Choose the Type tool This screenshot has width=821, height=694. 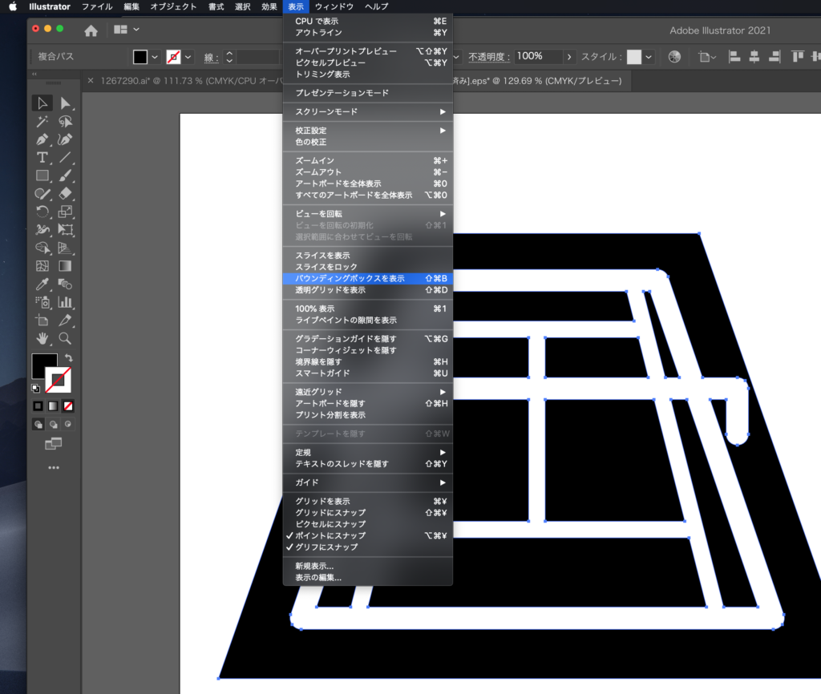42,158
